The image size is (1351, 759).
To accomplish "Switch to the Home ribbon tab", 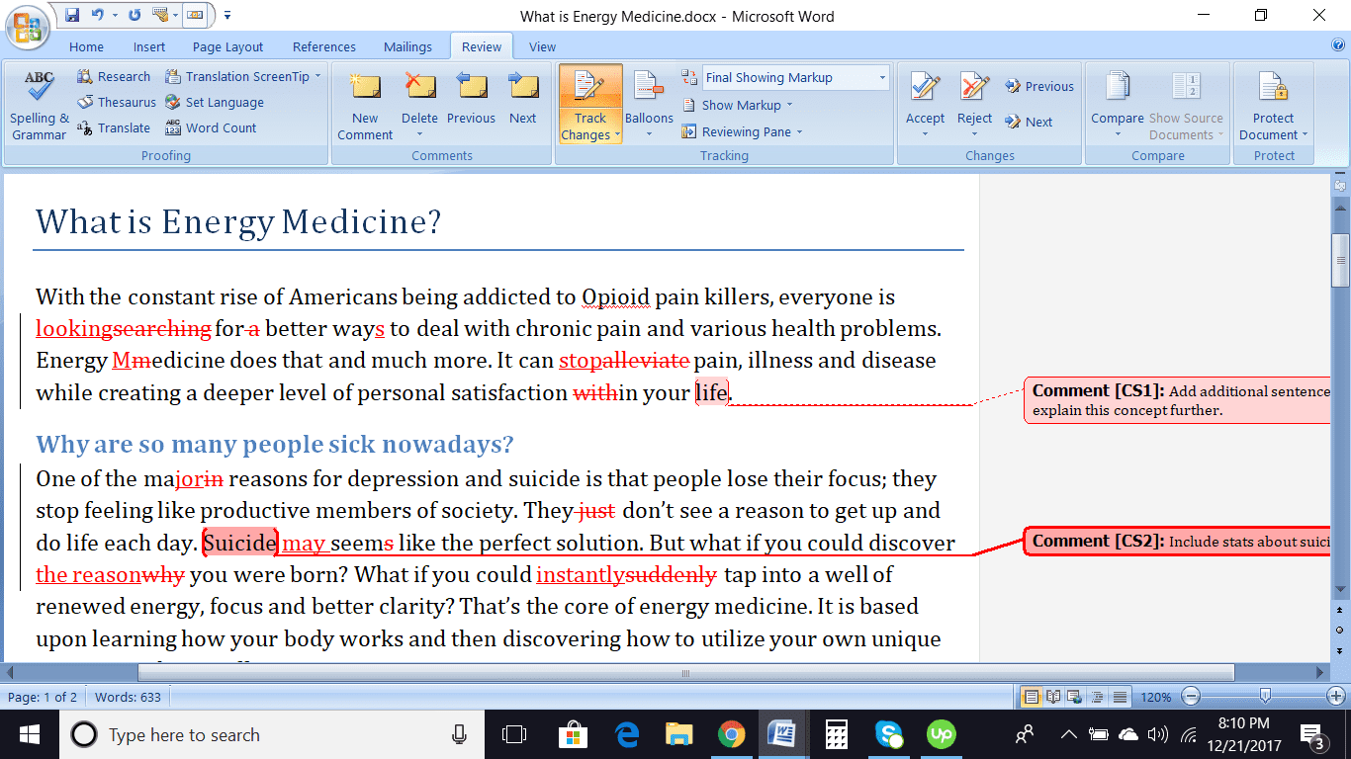I will coord(86,46).
